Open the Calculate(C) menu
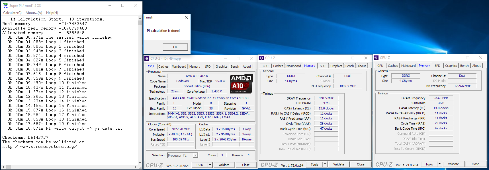The image size is (489, 170). (12, 13)
